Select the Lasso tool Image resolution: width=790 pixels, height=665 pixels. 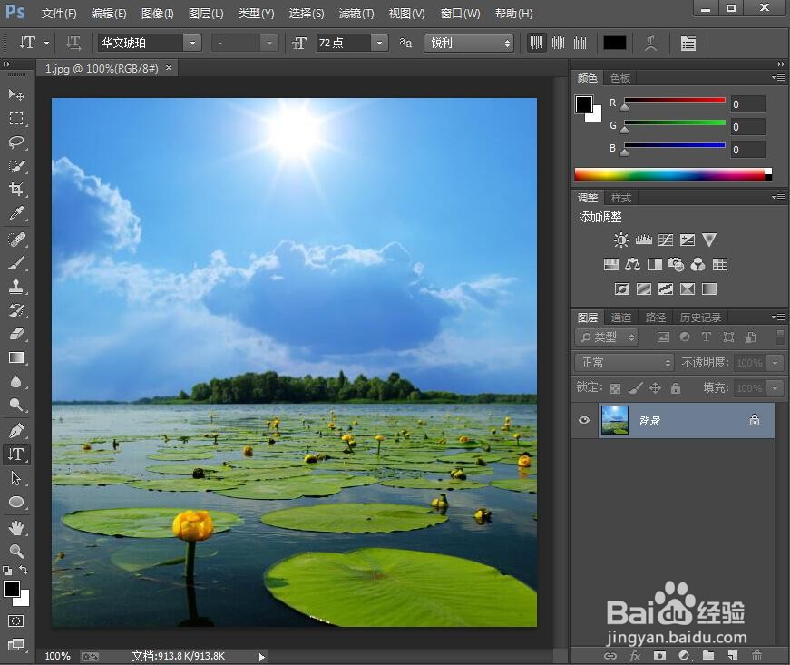[x=16, y=142]
